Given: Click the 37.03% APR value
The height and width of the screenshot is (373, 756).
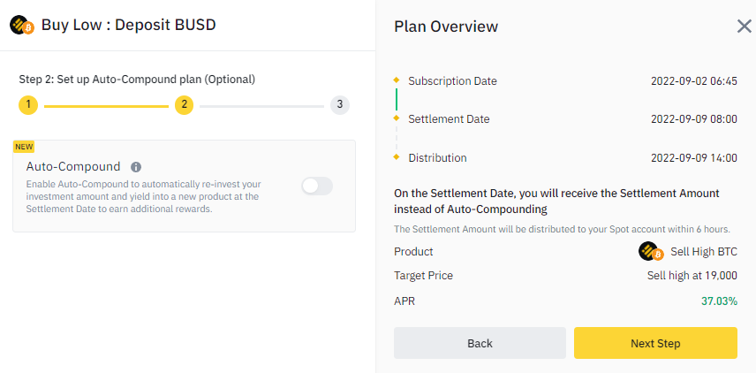Looking at the screenshot, I should [719, 301].
